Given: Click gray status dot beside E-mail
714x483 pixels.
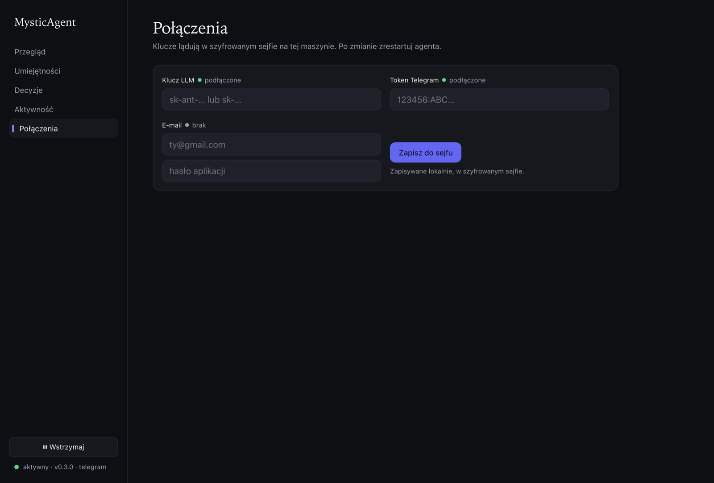Looking at the screenshot, I should click(x=187, y=125).
